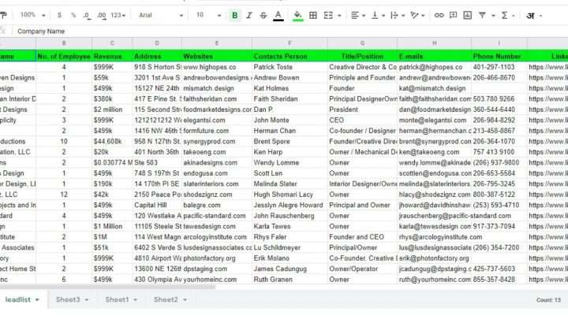The height and width of the screenshot is (319, 568).
Task: Open the zoom level dropdown
Action: [x=32, y=15]
